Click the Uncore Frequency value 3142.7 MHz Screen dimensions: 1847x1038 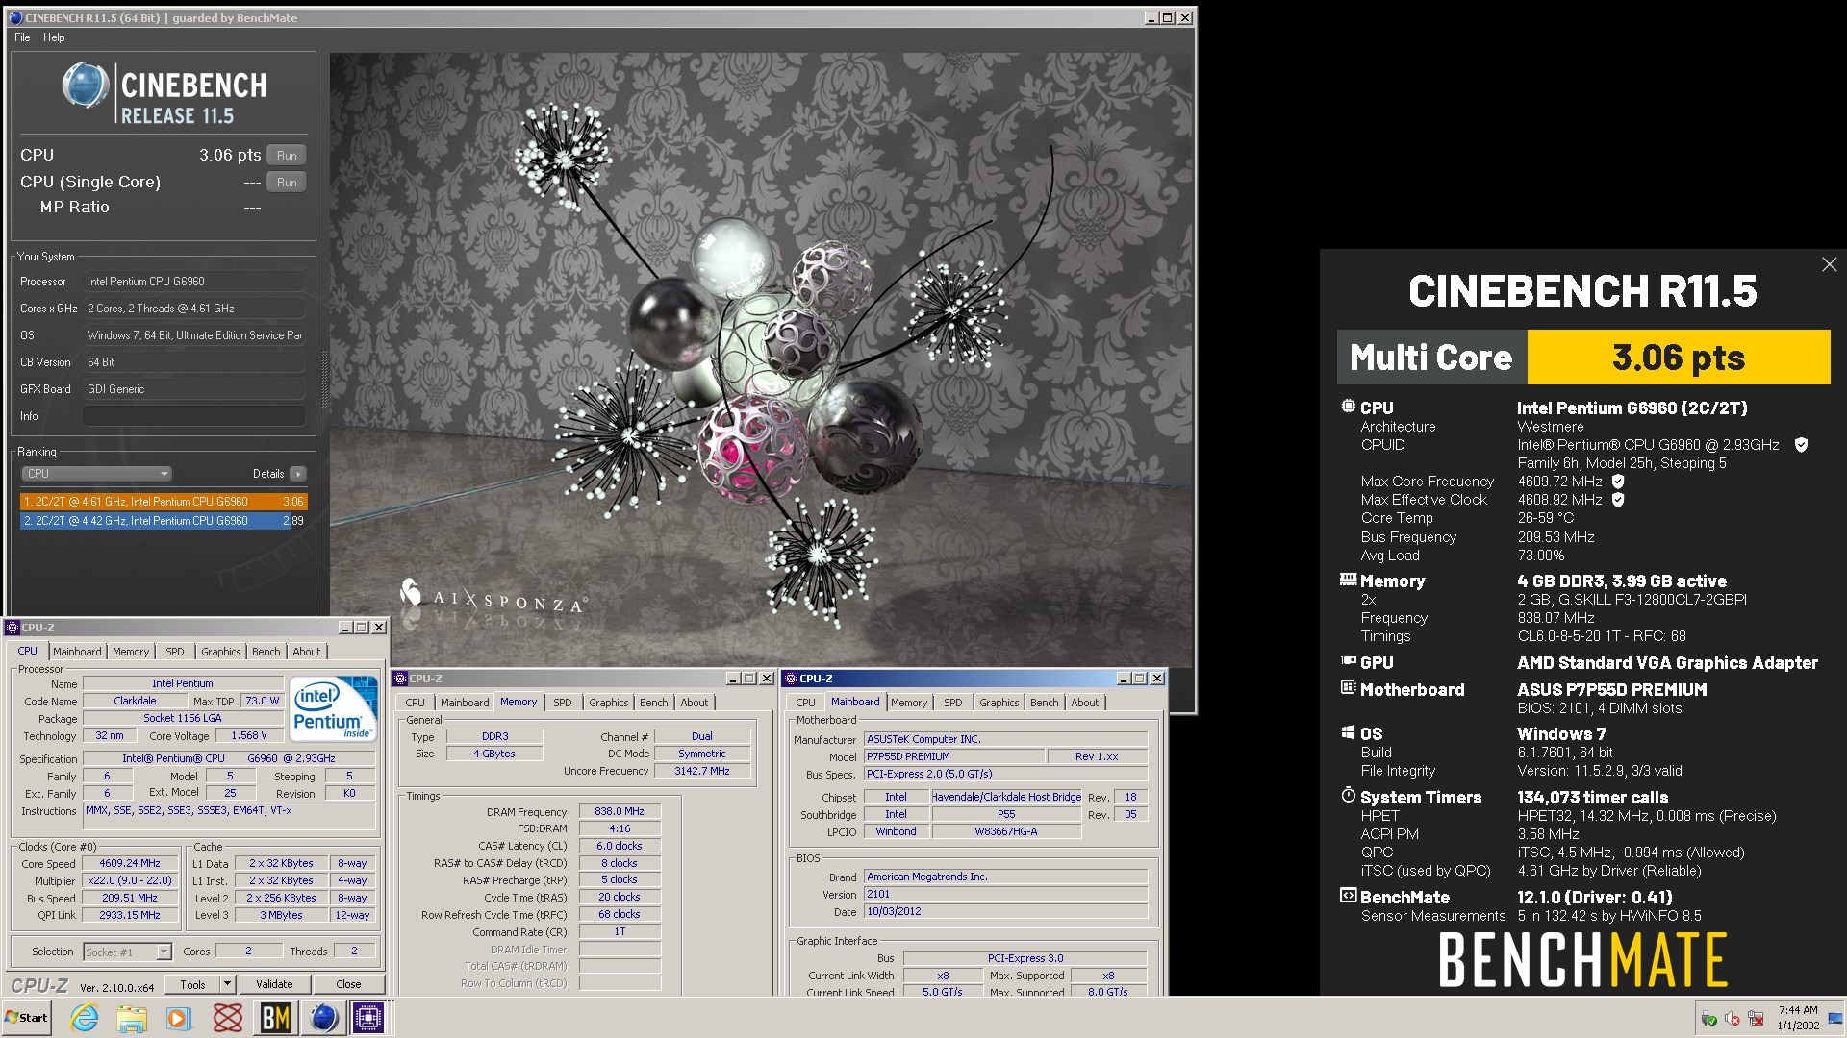coord(702,771)
